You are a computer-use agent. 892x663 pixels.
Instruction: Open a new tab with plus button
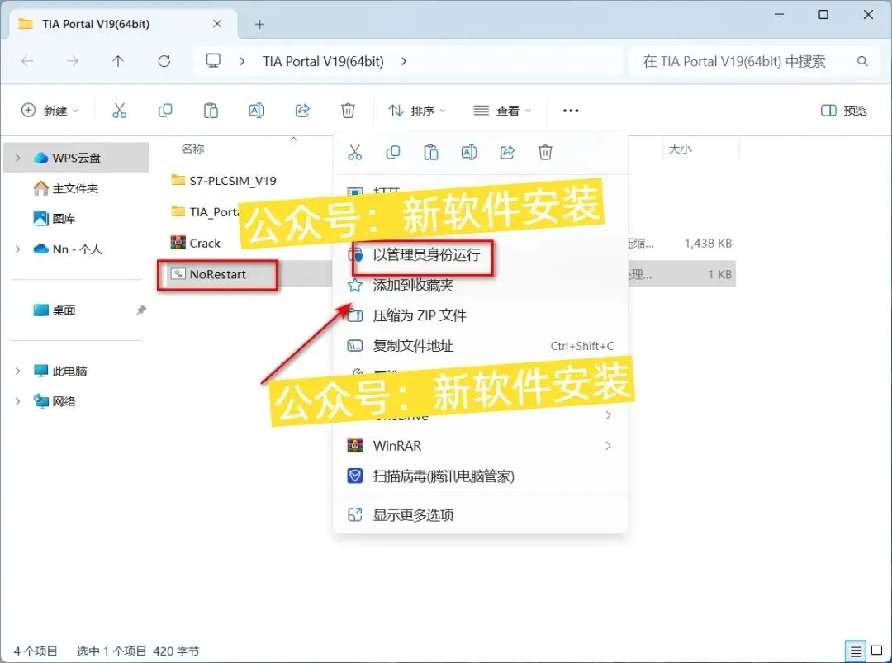tap(259, 25)
